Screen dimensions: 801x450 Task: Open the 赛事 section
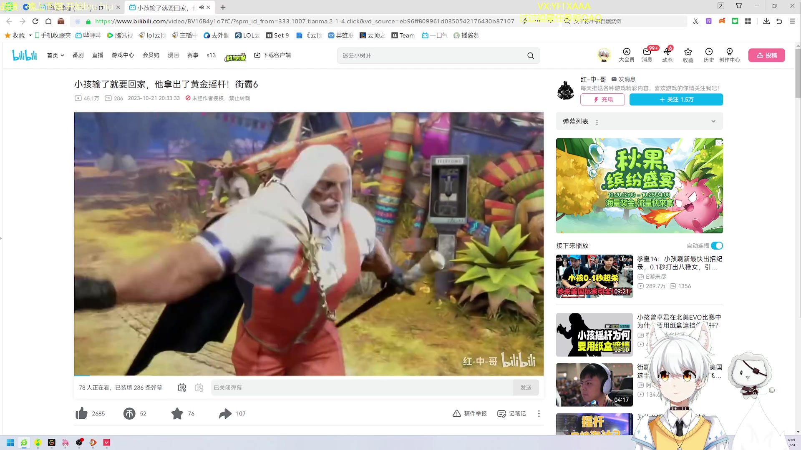193,55
